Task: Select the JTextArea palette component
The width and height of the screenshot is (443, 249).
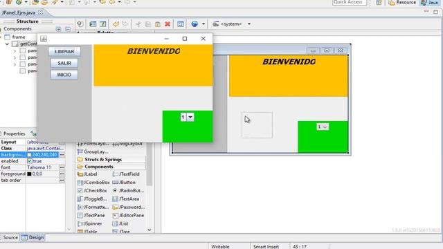Action: click(126, 199)
